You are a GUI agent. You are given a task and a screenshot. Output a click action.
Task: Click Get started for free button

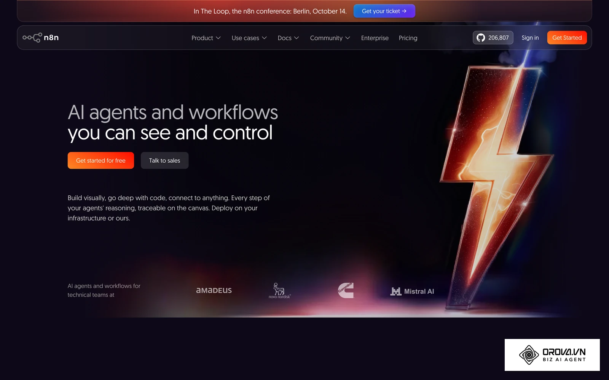(101, 160)
